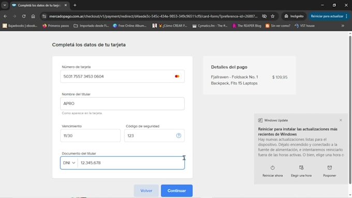The image size is (352, 198).
Task: Open the browser home icon
Action: (x=33, y=16)
